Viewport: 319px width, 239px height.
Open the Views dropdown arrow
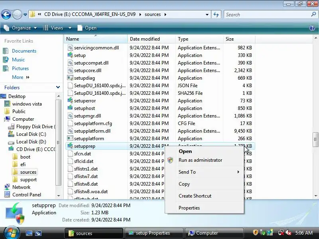[x=70, y=28]
